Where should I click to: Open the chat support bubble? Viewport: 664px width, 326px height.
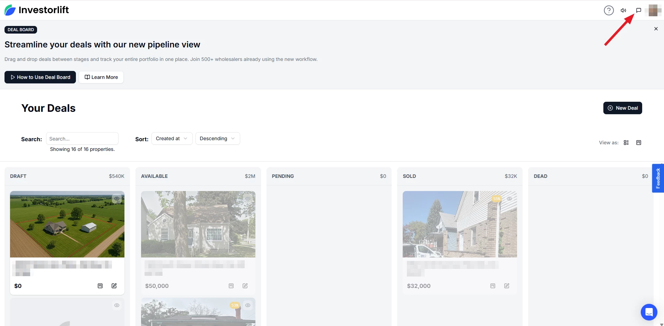click(649, 312)
